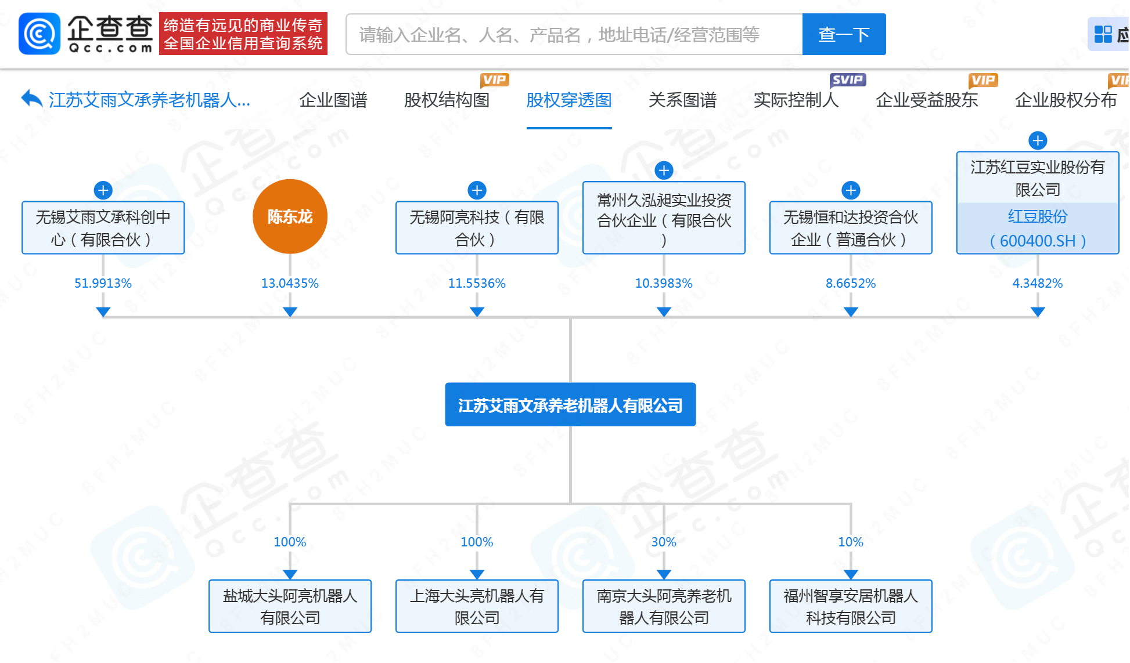Expand 无锡艾雨文承科创中心 plus icon
Viewport: 1130px width, 663px height.
click(x=103, y=190)
